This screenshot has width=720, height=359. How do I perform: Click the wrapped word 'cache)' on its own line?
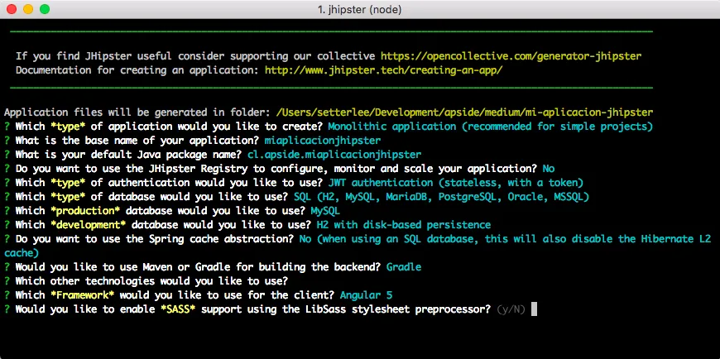coord(22,253)
